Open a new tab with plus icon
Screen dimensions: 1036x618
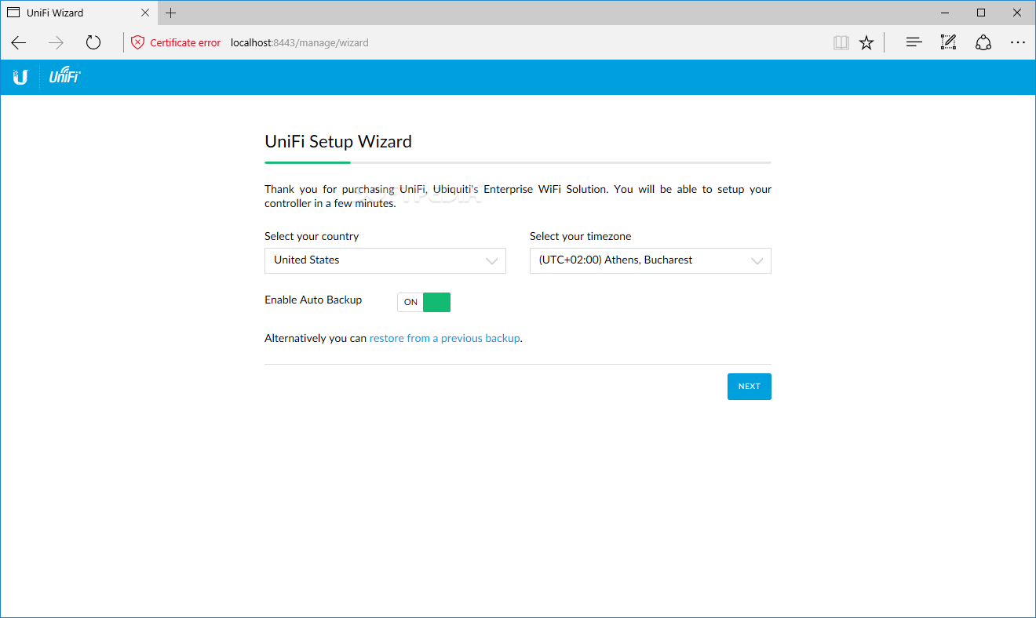[170, 13]
